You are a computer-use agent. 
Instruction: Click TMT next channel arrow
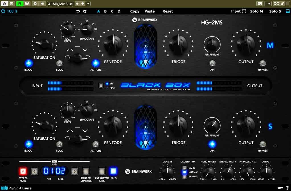74,171
